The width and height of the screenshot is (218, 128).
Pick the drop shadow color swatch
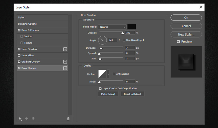pyautogui.click(x=132, y=27)
